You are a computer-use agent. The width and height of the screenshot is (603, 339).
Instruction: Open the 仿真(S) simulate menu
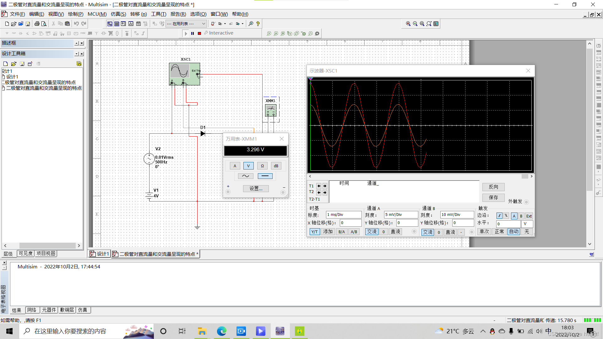118,14
